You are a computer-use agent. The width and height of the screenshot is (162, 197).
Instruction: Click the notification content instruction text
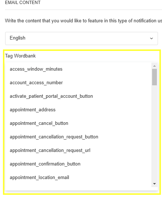pos(84,21)
